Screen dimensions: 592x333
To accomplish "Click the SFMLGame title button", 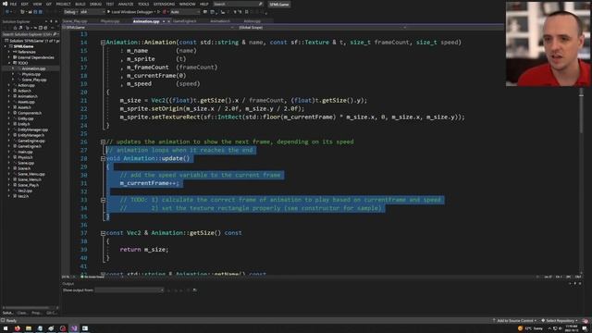I will coord(279,4).
